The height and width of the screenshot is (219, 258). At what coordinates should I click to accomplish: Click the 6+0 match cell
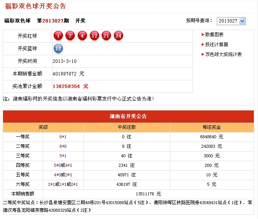click(63, 146)
